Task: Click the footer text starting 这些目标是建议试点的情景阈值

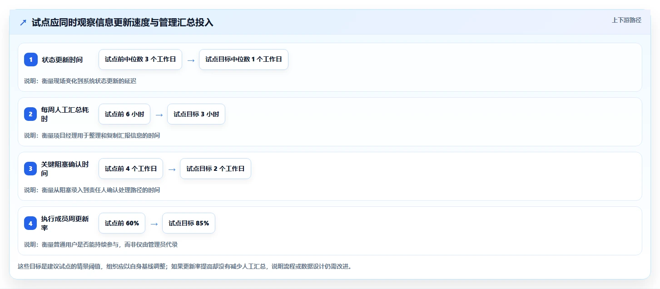Action: [x=184, y=266]
